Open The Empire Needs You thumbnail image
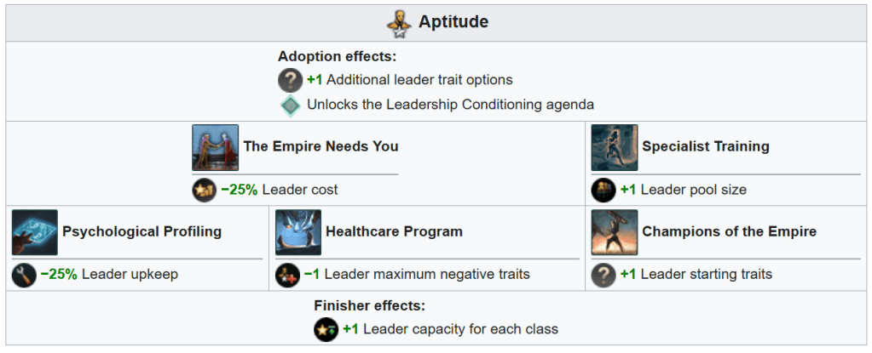Screen dimensions: 872x353 [215, 147]
